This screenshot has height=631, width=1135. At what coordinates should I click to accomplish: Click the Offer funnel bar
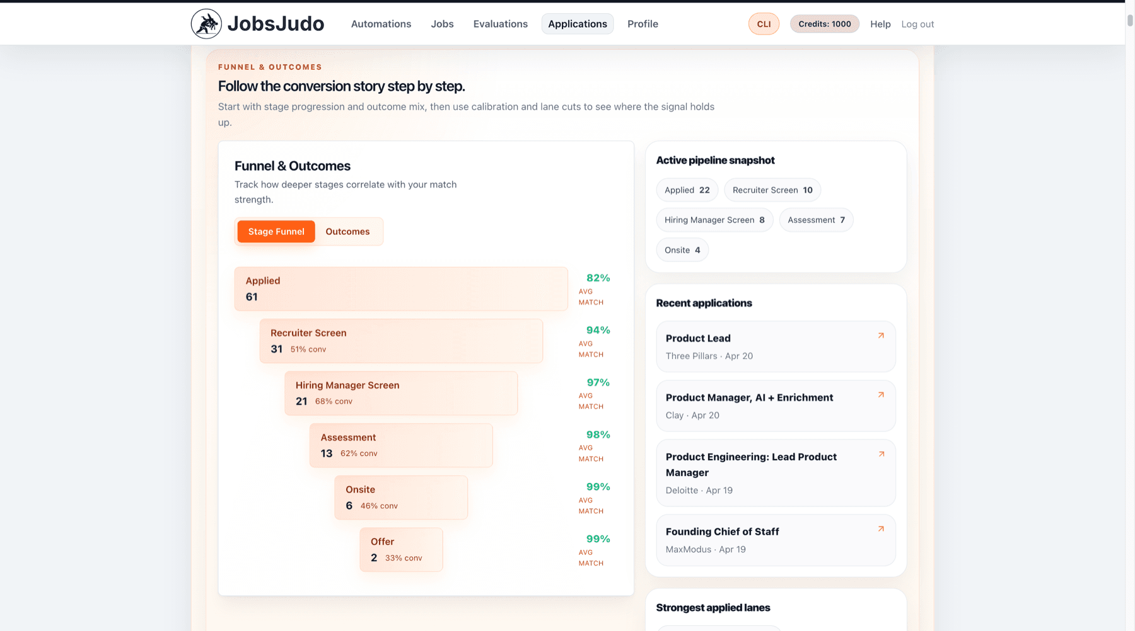pyautogui.click(x=401, y=550)
